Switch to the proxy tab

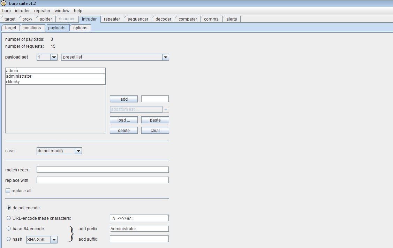pyautogui.click(x=27, y=19)
